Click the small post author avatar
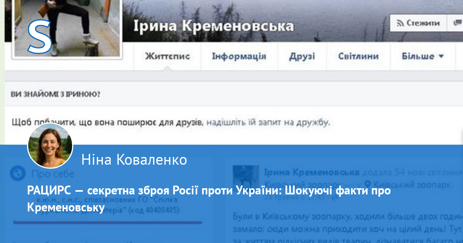 point(246,177)
